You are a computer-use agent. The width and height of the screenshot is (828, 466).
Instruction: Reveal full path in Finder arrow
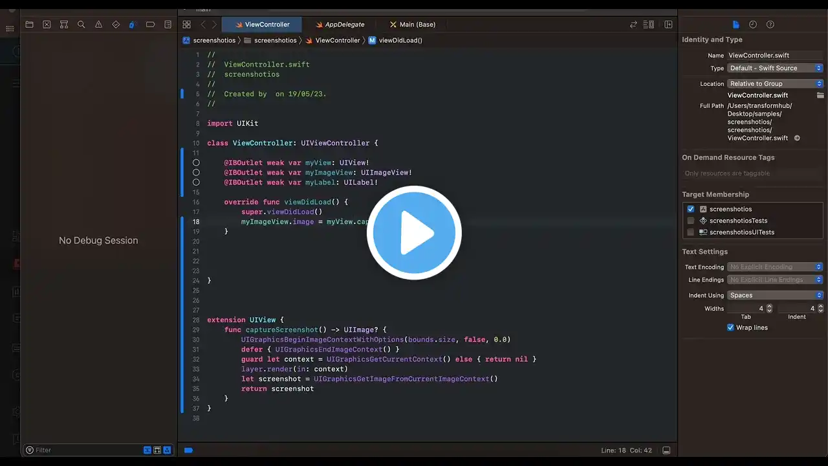tap(797, 138)
